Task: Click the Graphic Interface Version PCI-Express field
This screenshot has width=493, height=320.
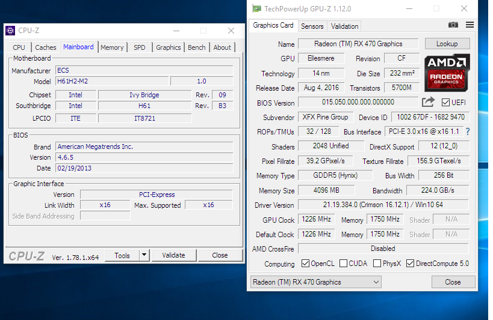Action: pyautogui.click(x=157, y=195)
